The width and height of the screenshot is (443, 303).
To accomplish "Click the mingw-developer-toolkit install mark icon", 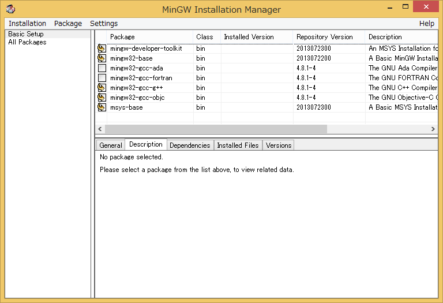I will tap(102, 48).
